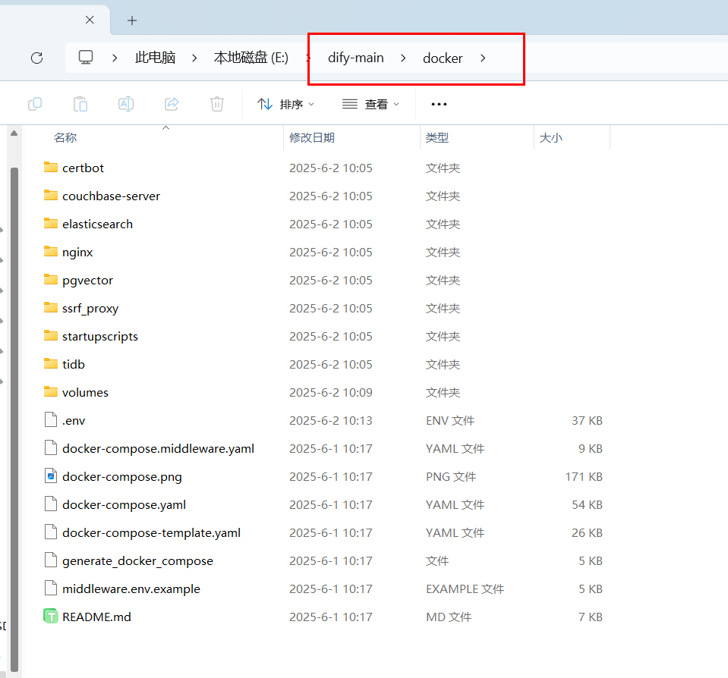Click the EXAMPLE 文件 type cell
728x678 pixels.
click(x=465, y=589)
